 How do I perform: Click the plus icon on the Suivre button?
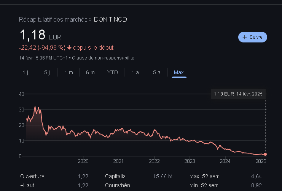pos(245,37)
